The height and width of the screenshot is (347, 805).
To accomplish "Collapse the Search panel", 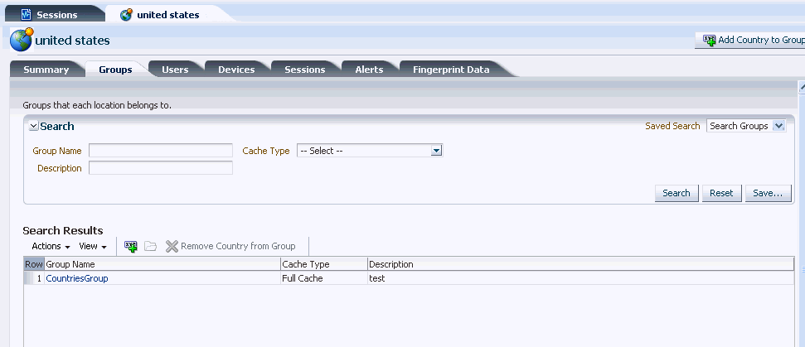I will tap(33, 126).
